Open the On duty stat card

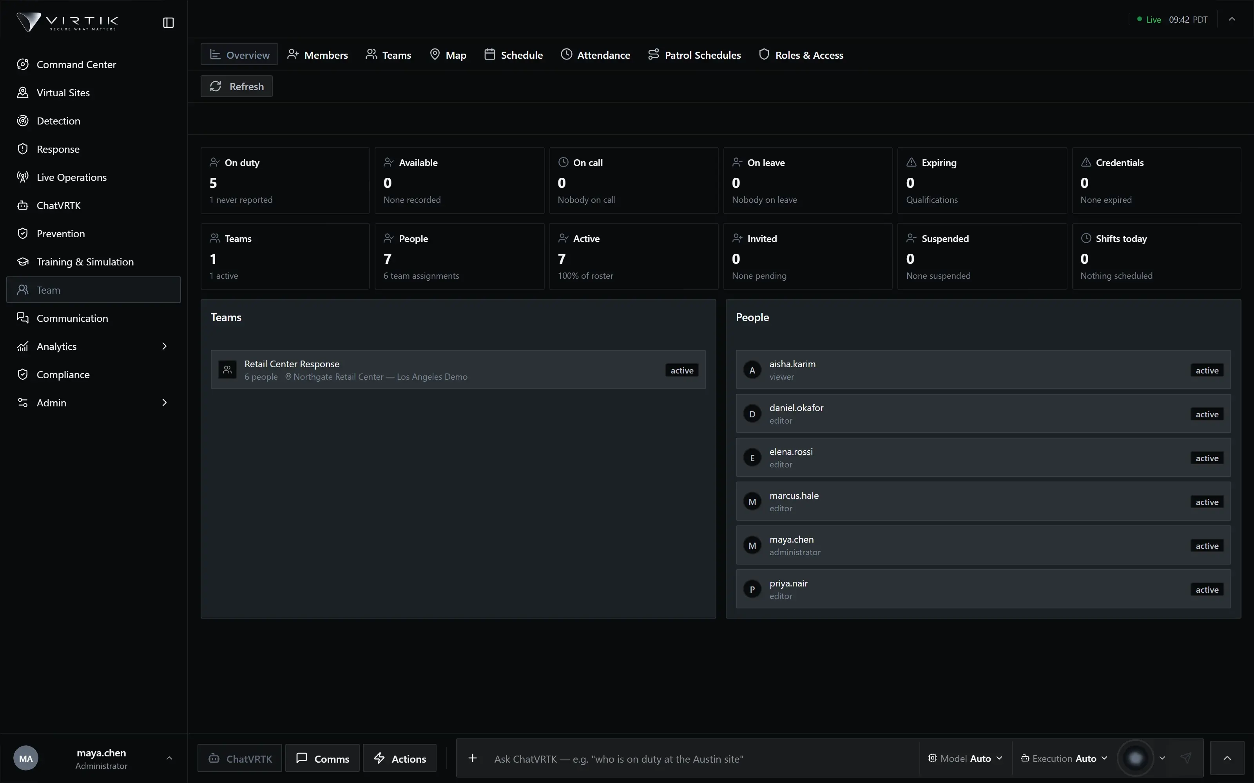pos(285,181)
